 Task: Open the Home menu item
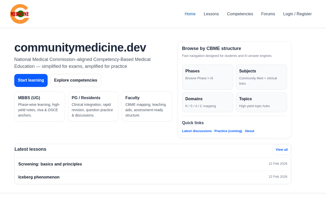tap(190, 14)
